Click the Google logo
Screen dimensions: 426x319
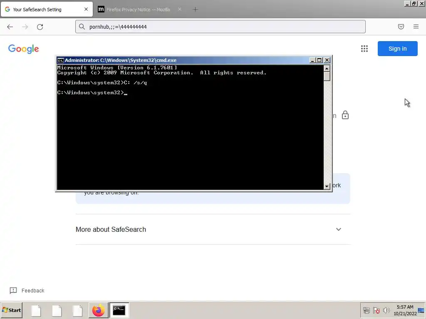tap(24, 49)
